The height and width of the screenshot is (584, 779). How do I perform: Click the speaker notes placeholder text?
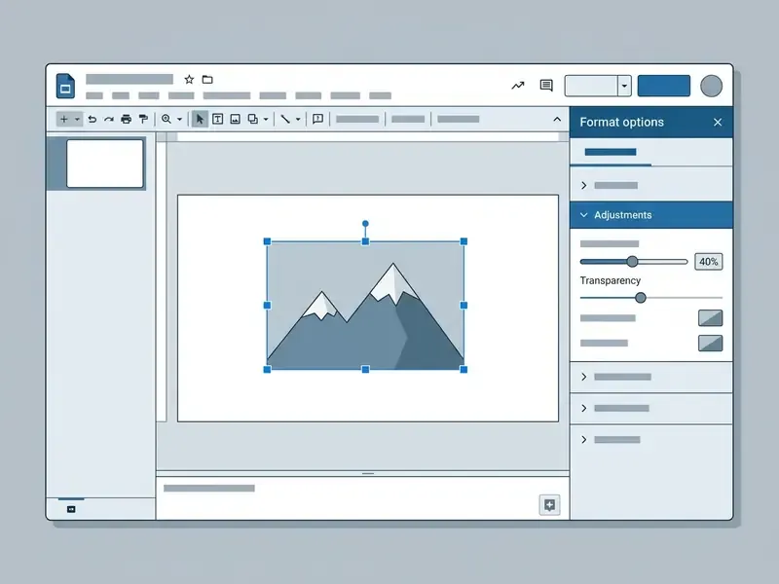[x=209, y=489]
